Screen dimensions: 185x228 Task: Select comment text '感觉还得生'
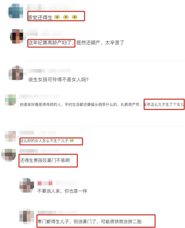point(40,18)
